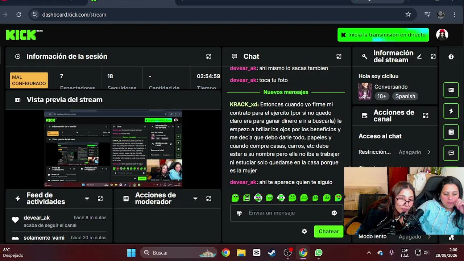Expand the Información del stream panel
The height and width of the screenshot is (261, 464).
tap(433, 57)
